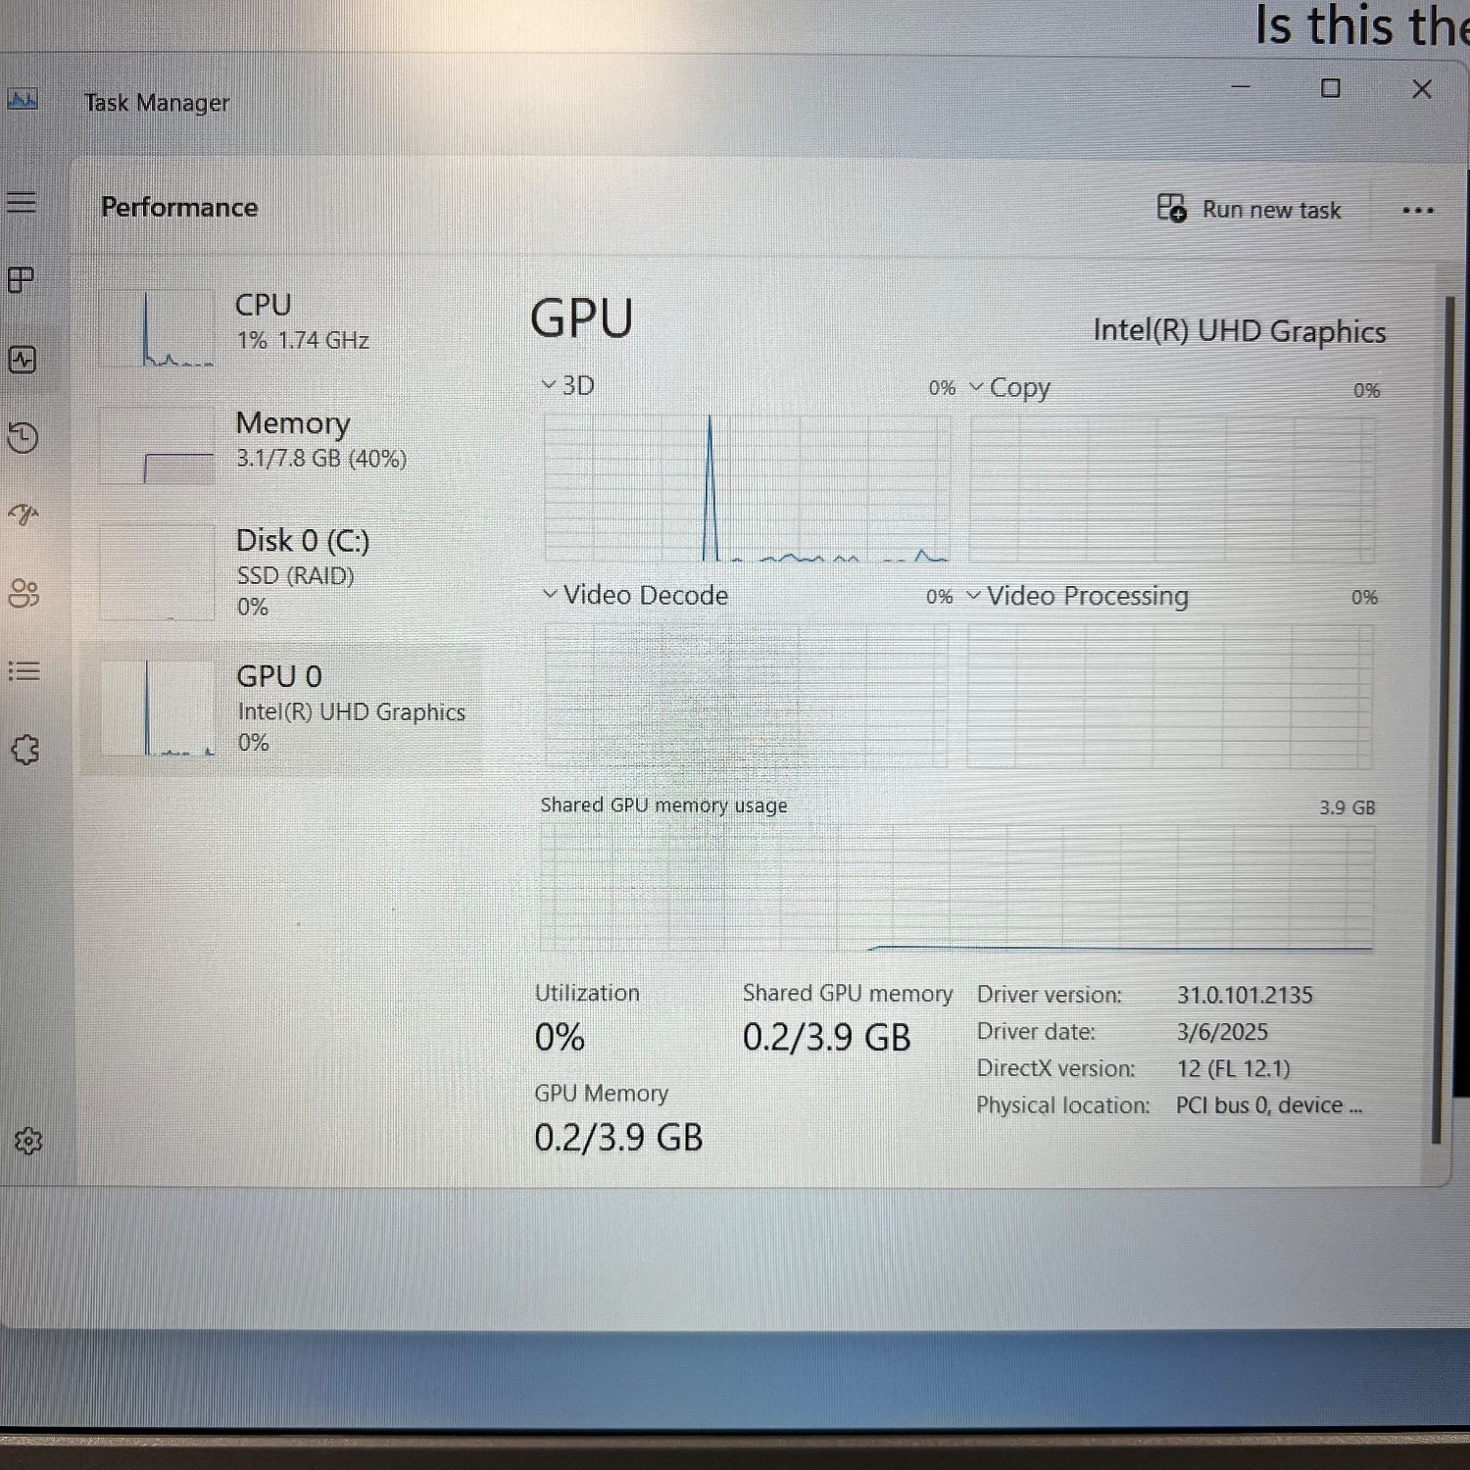The height and width of the screenshot is (1470, 1470).
Task: Collapse the Video Decode graph section
Action: point(549,595)
